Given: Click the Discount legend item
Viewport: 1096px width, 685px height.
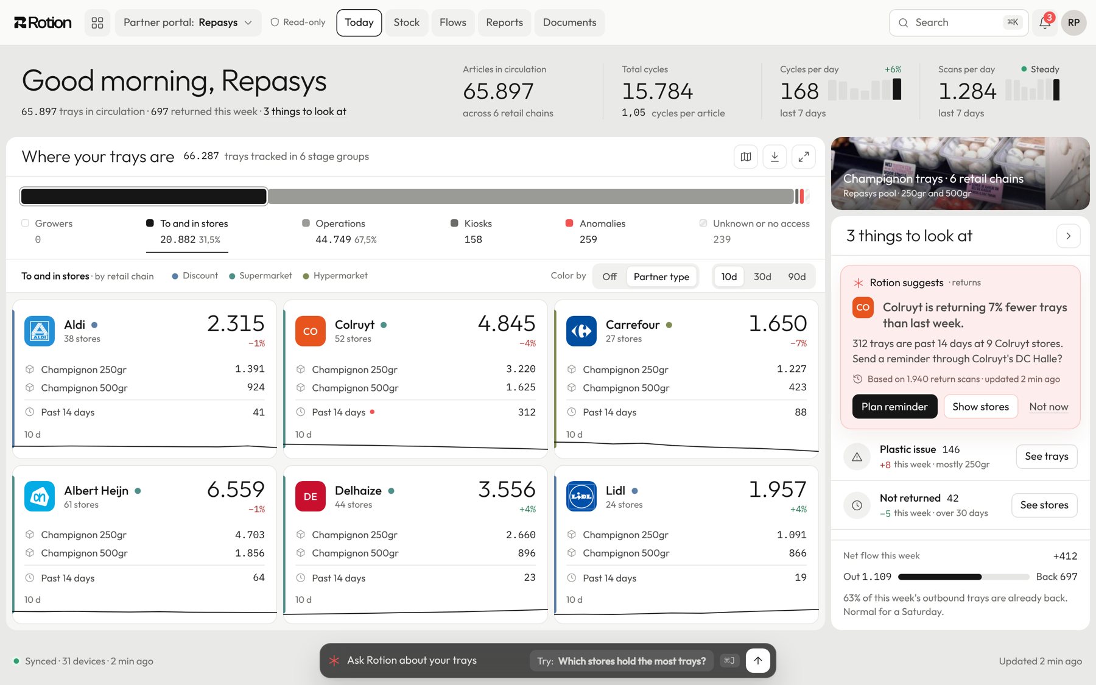Looking at the screenshot, I should (x=195, y=276).
